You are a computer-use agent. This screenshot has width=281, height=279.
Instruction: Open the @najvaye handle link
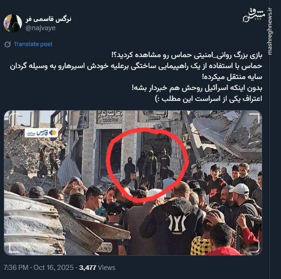41,28
